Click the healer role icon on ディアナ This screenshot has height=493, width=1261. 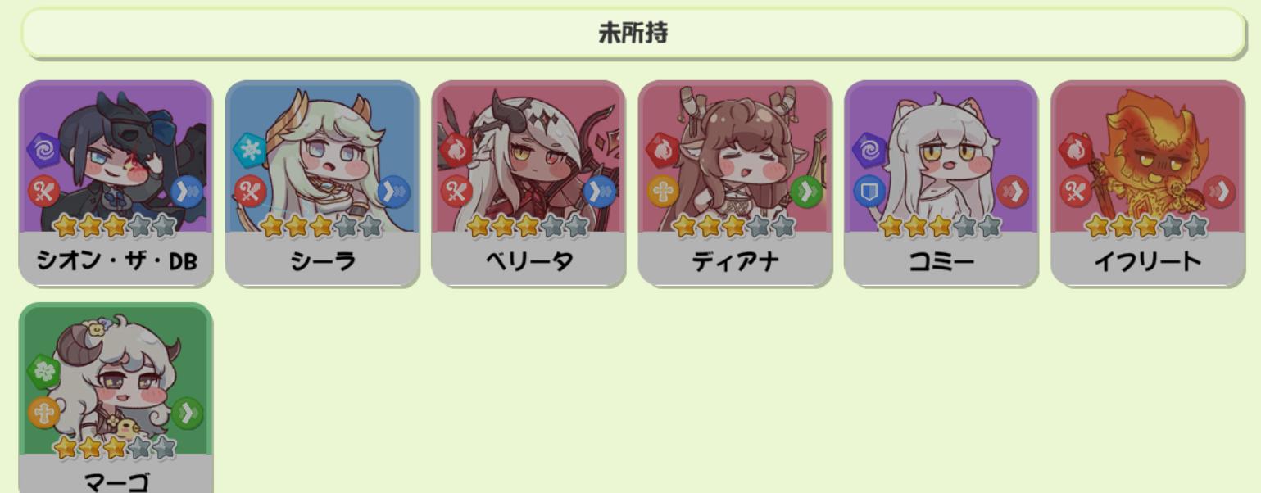[x=663, y=192]
